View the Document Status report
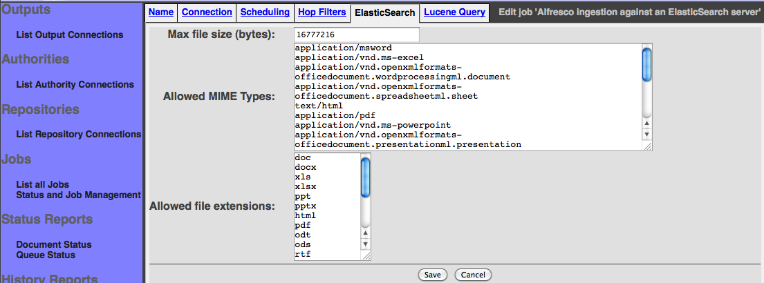 [54, 244]
